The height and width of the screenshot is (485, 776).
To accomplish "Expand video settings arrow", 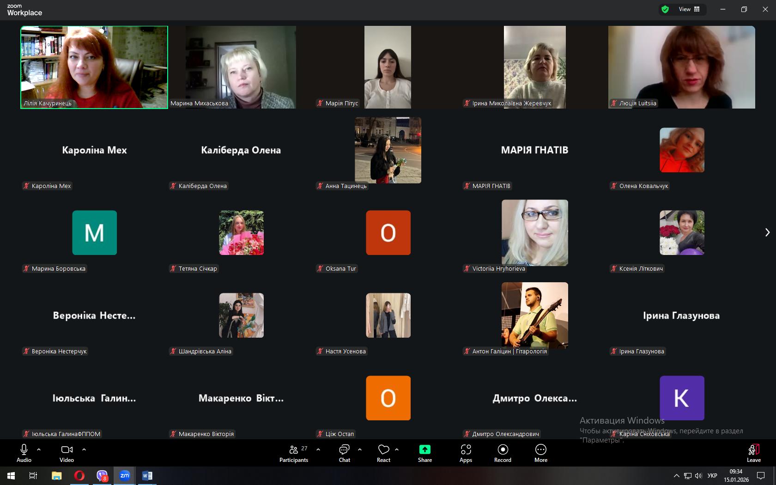I will (84, 449).
